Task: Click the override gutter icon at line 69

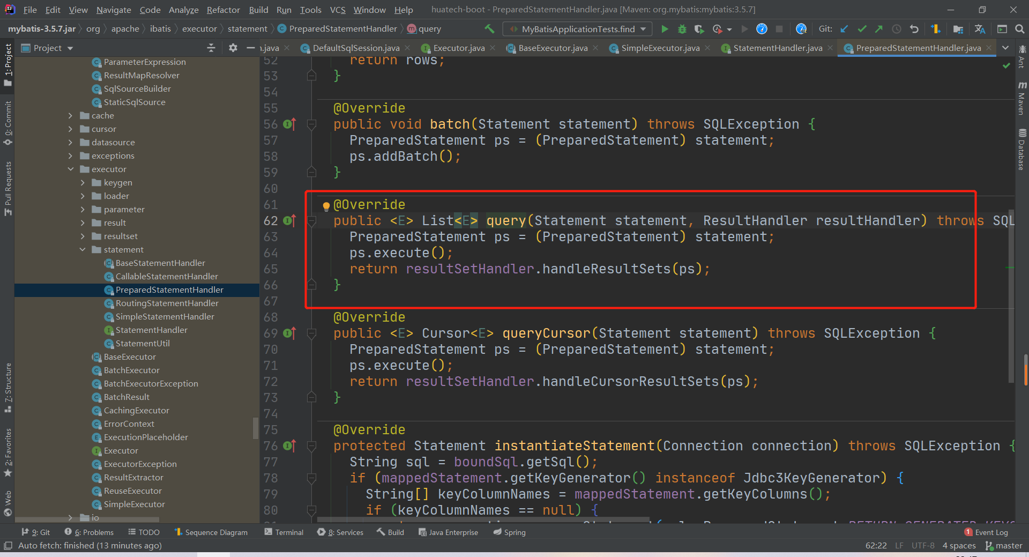Action: point(289,333)
